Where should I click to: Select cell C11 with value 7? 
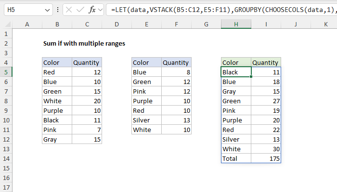(87, 130)
